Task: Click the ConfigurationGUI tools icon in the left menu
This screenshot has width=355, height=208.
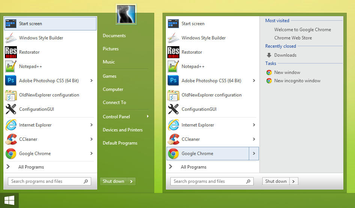Action: [11, 109]
